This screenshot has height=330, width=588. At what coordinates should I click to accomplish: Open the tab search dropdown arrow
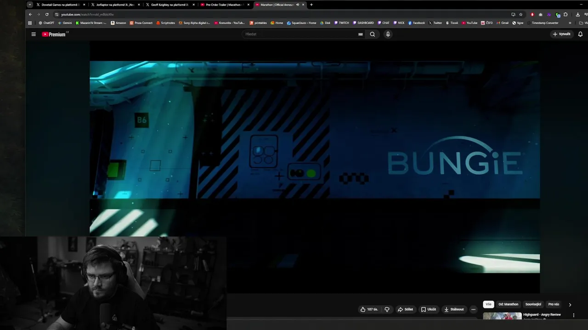30,5
